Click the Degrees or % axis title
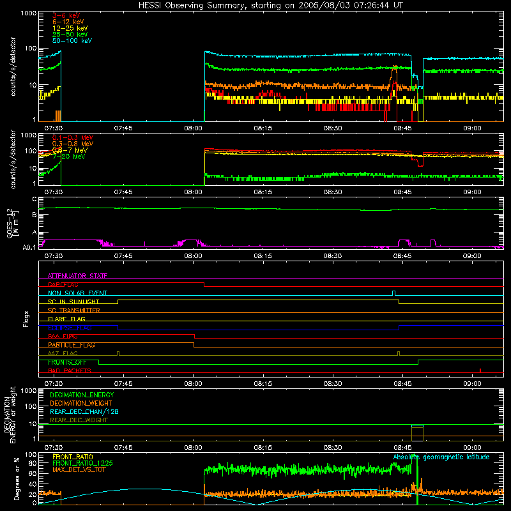511x511 pixels. click(17, 478)
